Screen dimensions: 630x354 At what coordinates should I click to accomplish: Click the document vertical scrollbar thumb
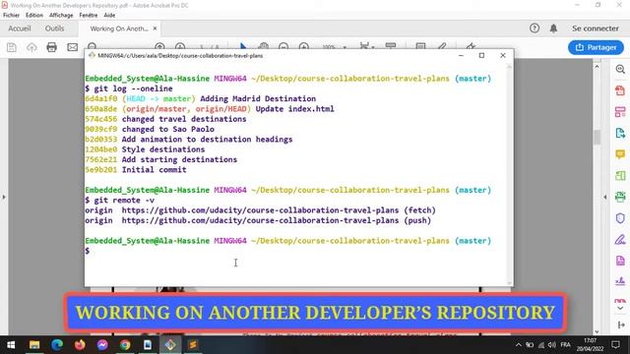click(x=597, y=138)
